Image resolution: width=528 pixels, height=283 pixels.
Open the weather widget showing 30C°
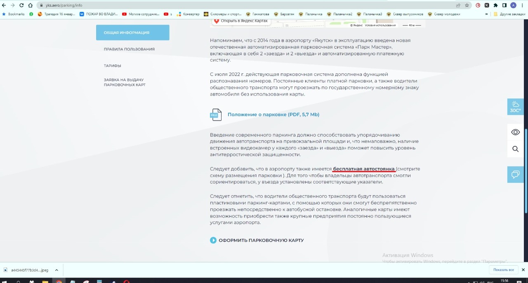pyautogui.click(x=516, y=107)
